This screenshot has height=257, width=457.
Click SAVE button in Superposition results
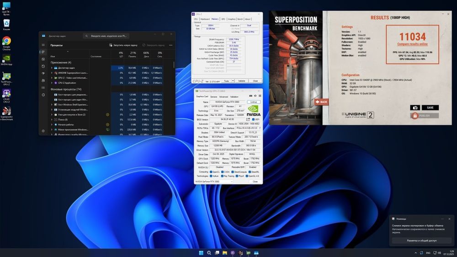pos(430,107)
